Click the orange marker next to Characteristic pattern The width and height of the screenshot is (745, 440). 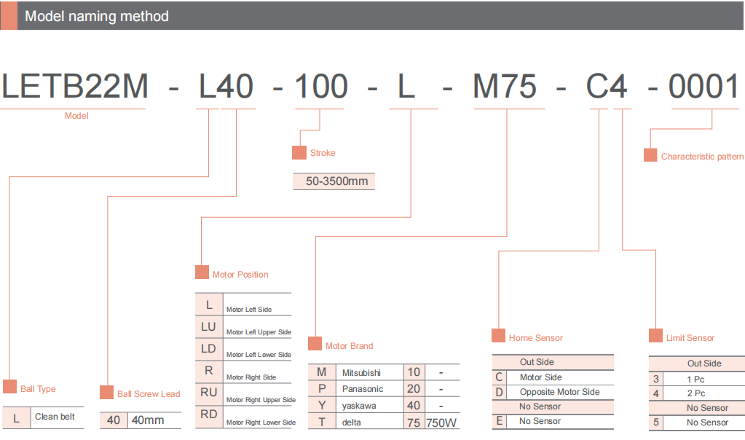click(650, 156)
